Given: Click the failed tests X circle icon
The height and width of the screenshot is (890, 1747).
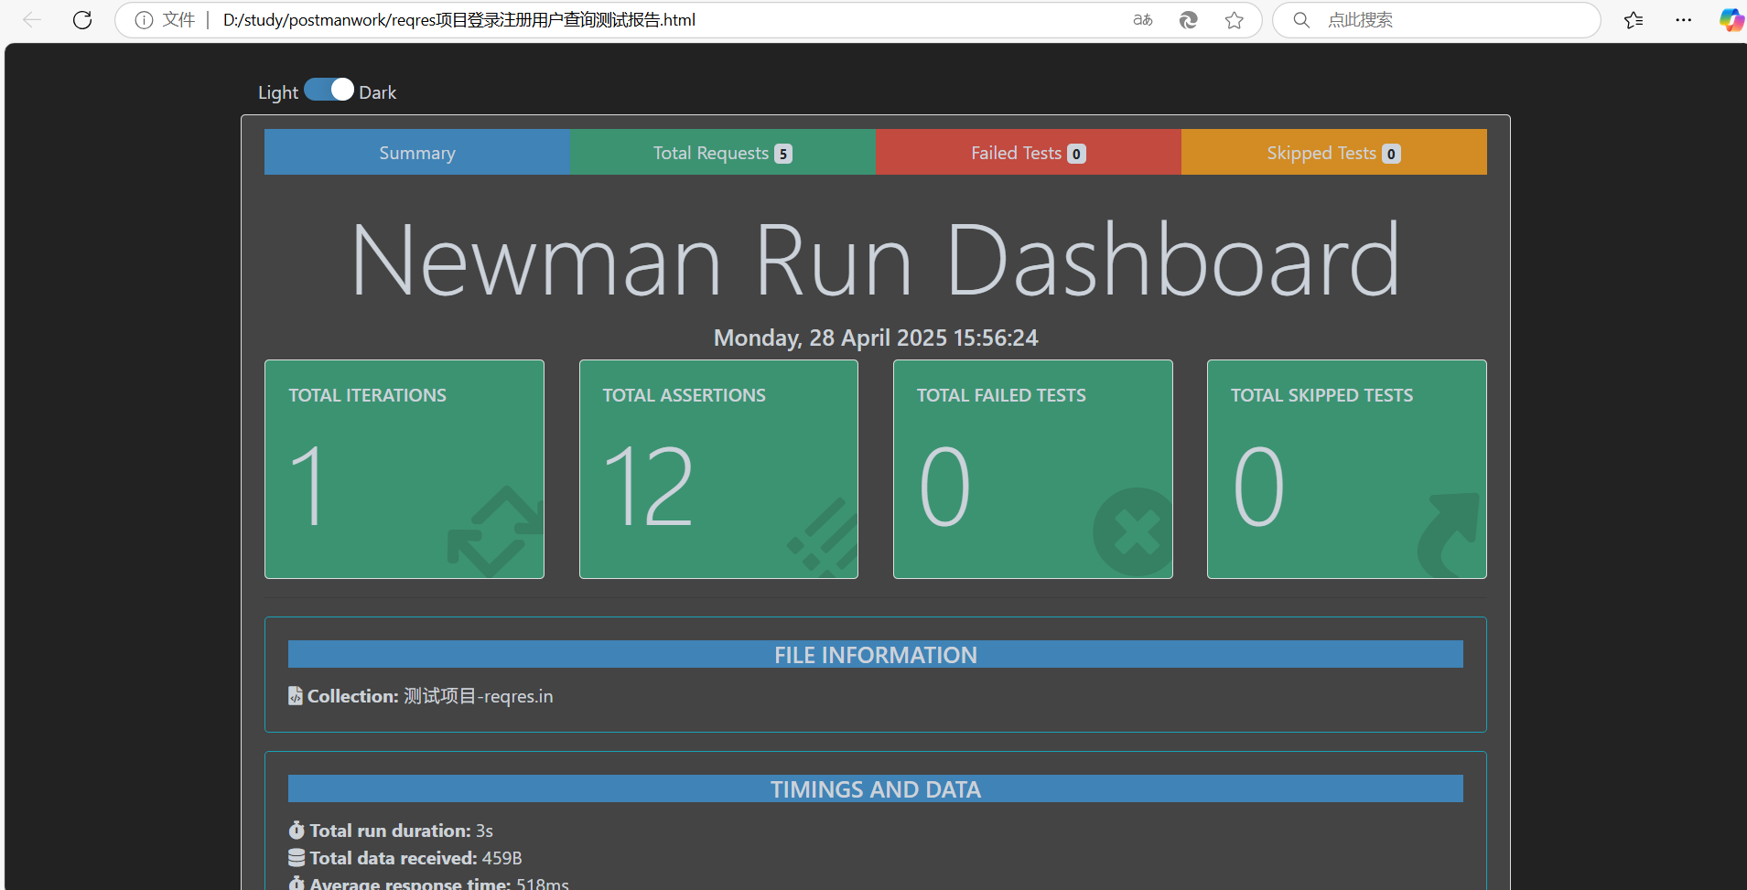Looking at the screenshot, I should [1133, 531].
